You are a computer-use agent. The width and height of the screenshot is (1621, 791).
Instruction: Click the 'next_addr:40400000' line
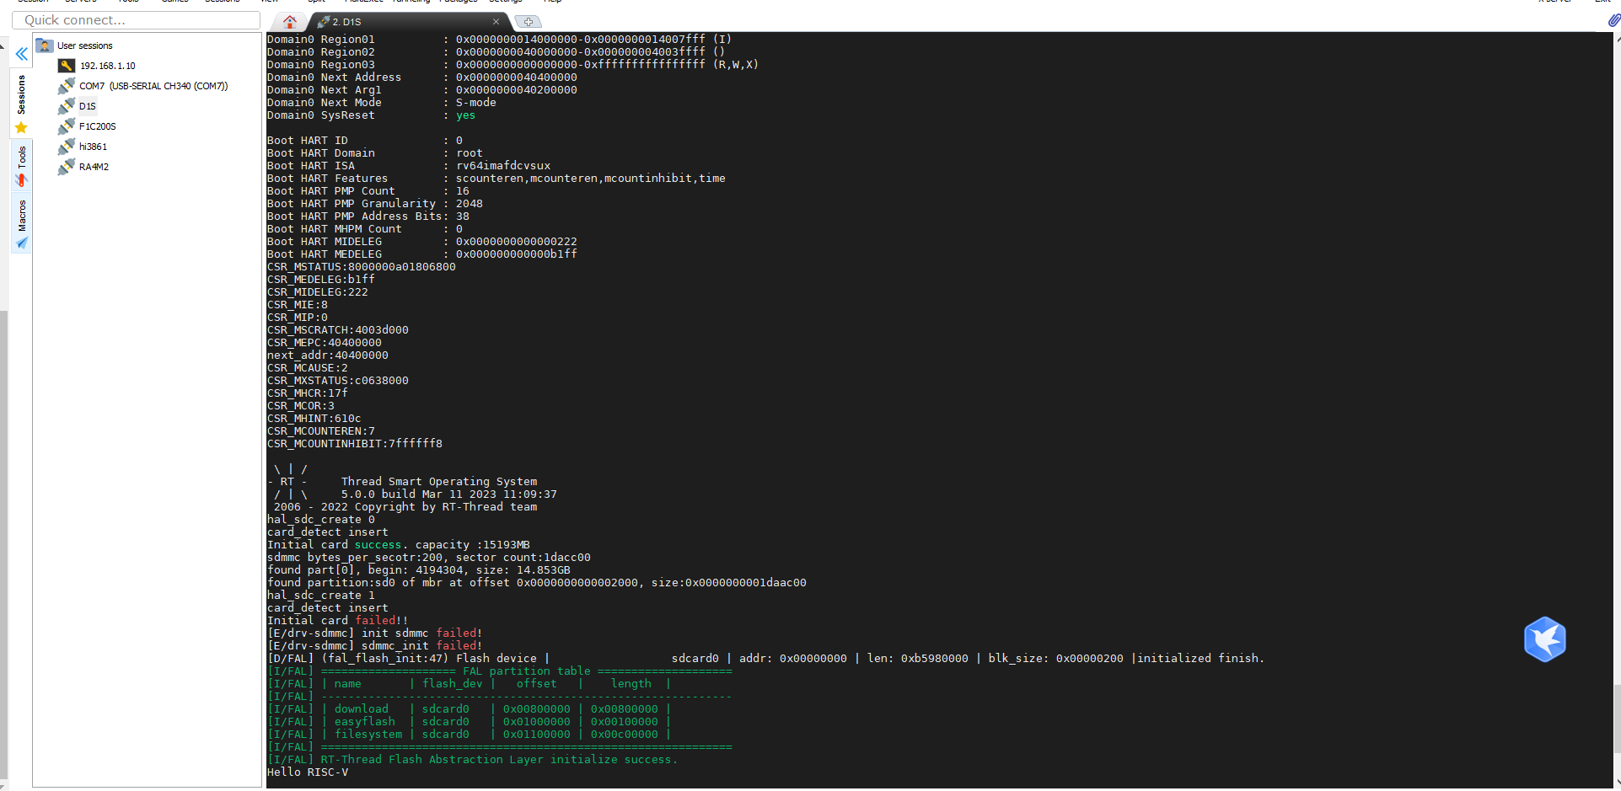[328, 355]
